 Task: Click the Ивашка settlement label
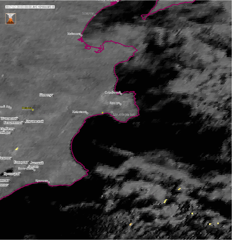[x=88, y=13]
